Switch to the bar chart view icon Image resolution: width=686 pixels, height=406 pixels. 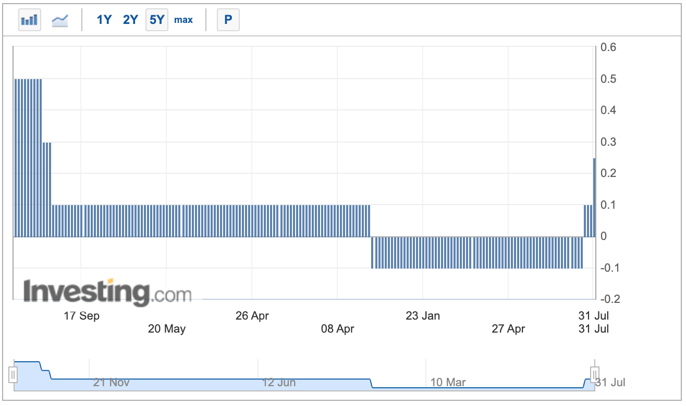click(x=29, y=20)
